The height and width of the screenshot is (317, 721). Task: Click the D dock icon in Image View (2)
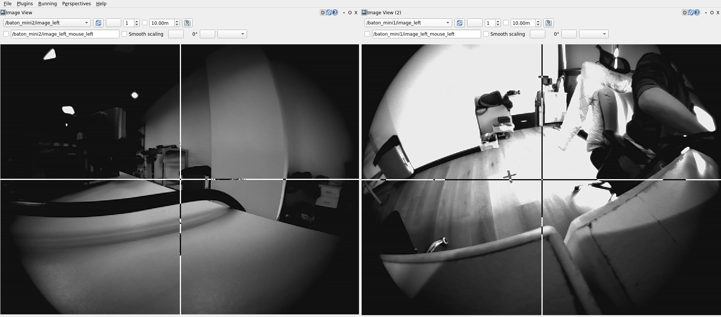685,12
